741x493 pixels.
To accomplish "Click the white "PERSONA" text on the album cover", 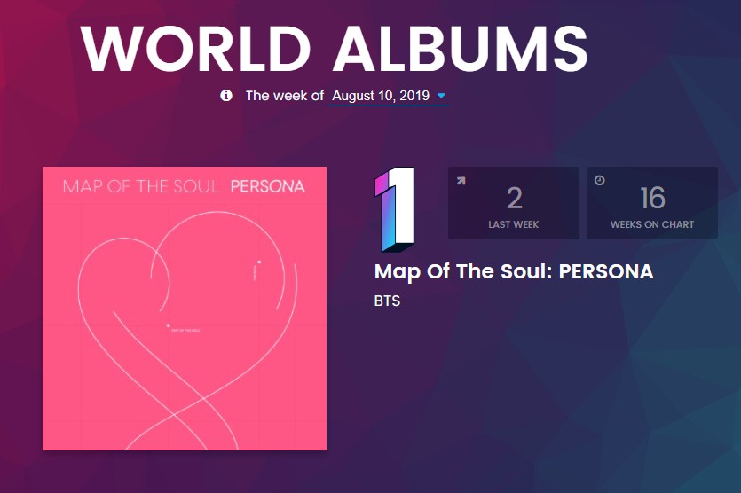I will [267, 186].
